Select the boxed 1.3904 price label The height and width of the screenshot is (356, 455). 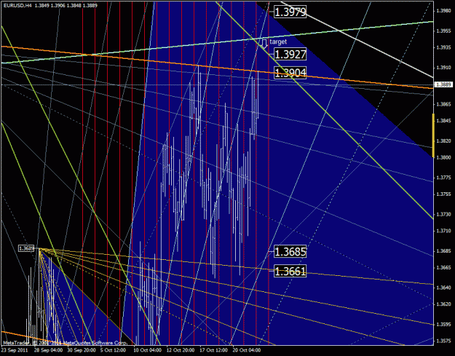(x=290, y=73)
